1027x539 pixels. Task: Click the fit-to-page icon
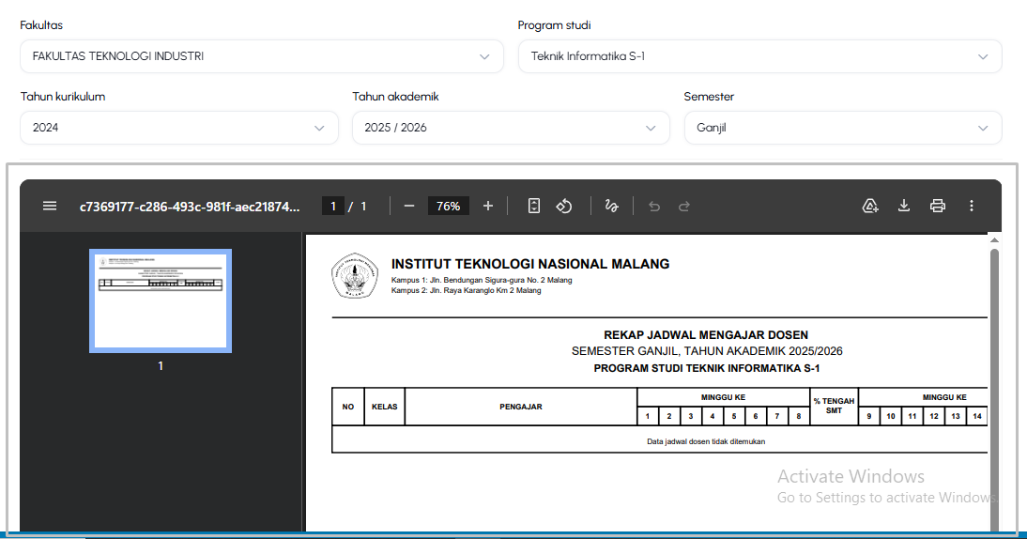tap(534, 207)
